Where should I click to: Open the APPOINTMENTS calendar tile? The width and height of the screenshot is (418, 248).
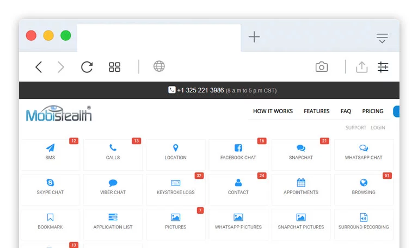(300, 189)
